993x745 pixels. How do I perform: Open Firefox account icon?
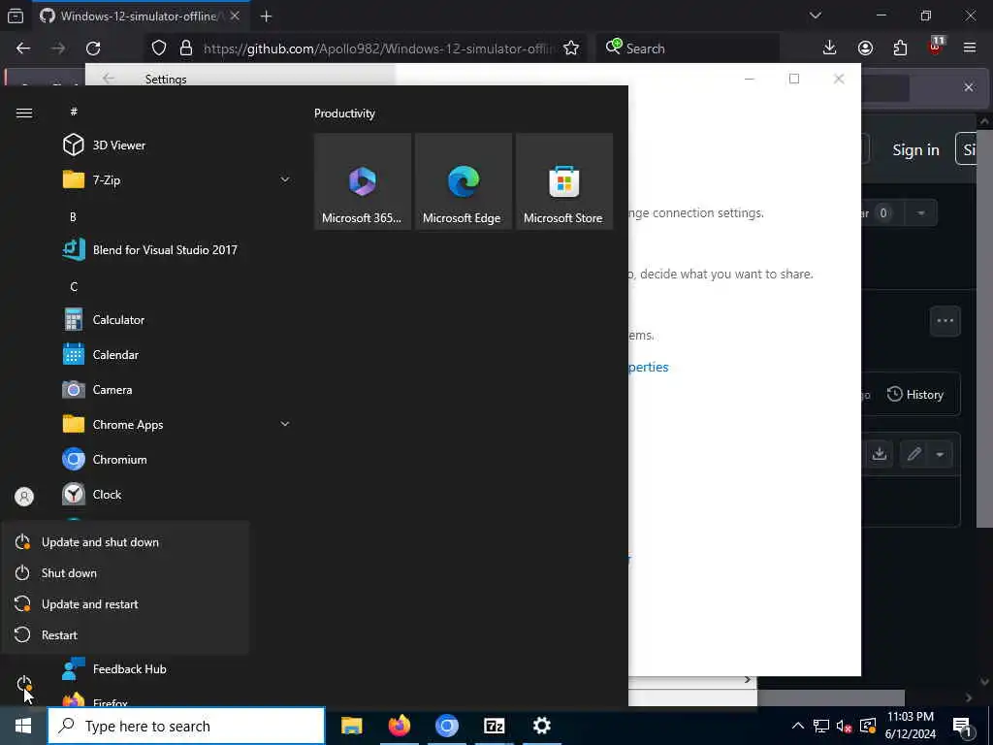coord(865,49)
